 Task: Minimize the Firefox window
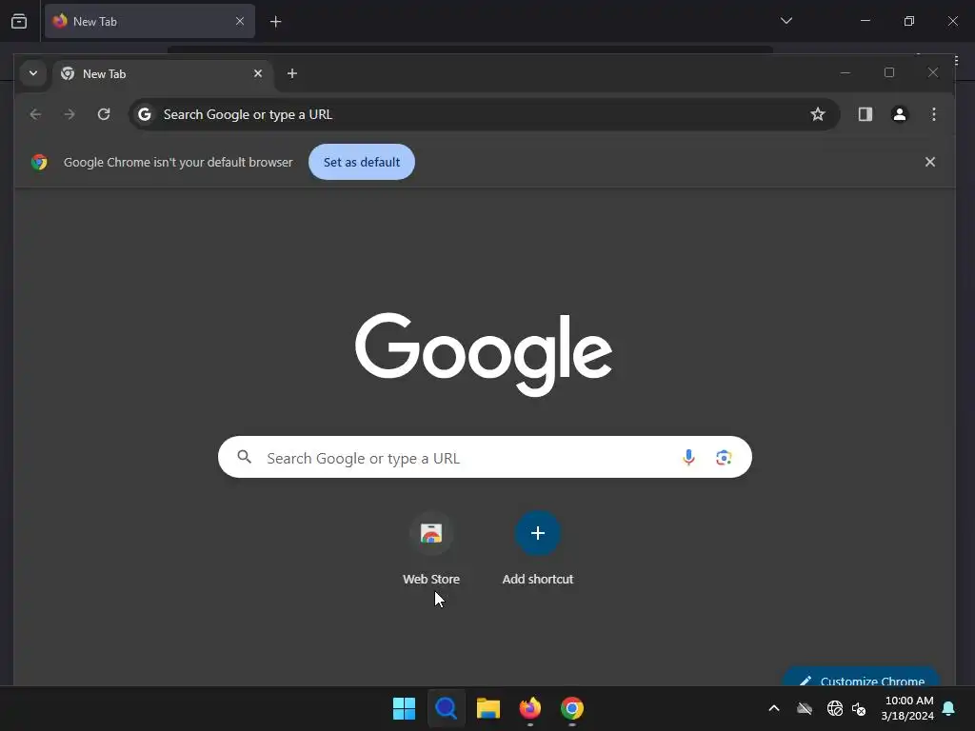865,21
